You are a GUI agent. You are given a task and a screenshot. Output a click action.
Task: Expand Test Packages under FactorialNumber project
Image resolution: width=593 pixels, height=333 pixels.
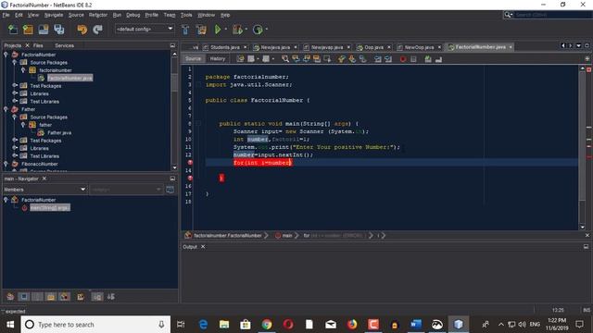click(x=15, y=86)
